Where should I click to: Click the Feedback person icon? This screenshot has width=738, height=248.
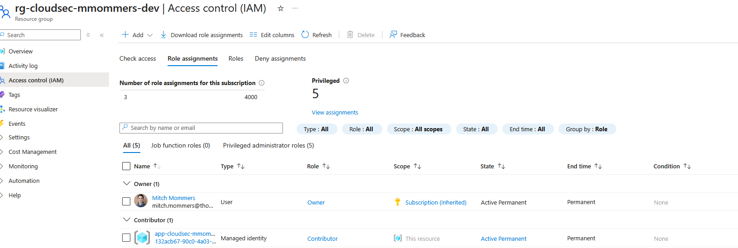393,34
